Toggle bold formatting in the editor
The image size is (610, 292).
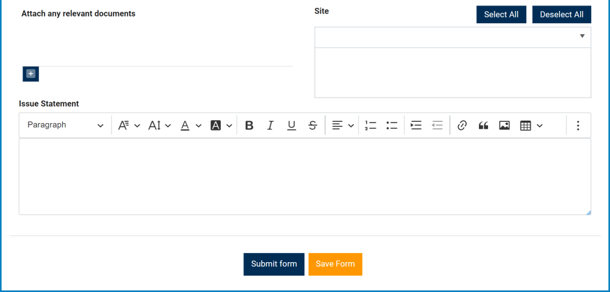click(x=249, y=126)
